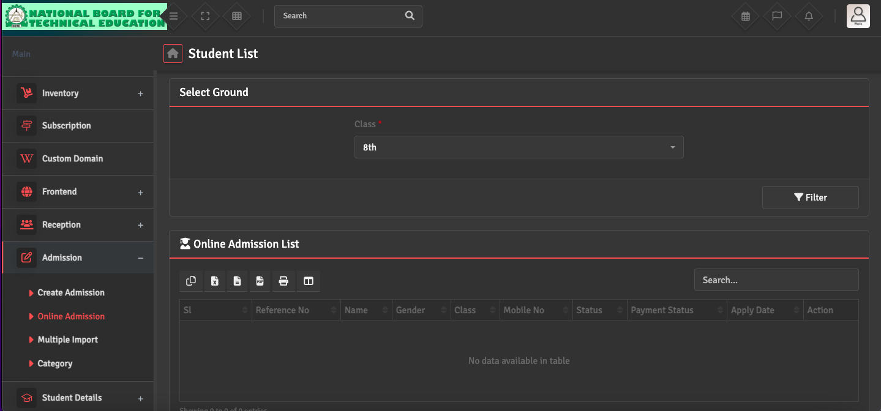Screen dimensions: 881x411
Task: Click the table Search input field
Action: click(776, 280)
